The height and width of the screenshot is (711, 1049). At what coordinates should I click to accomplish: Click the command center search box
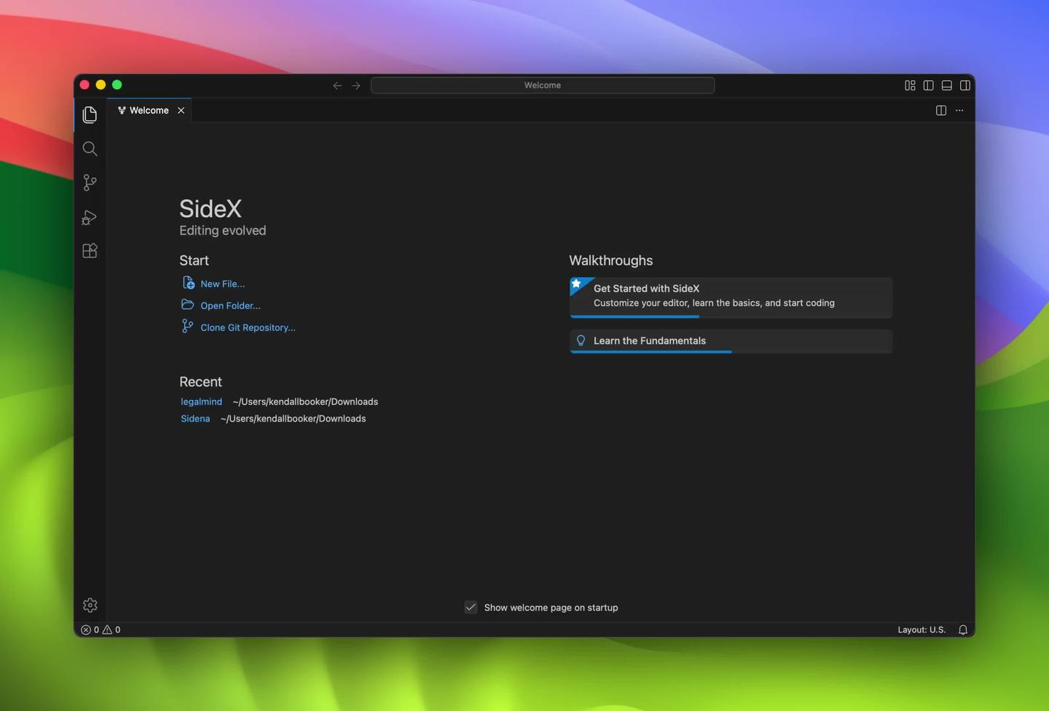pos(543,85)
